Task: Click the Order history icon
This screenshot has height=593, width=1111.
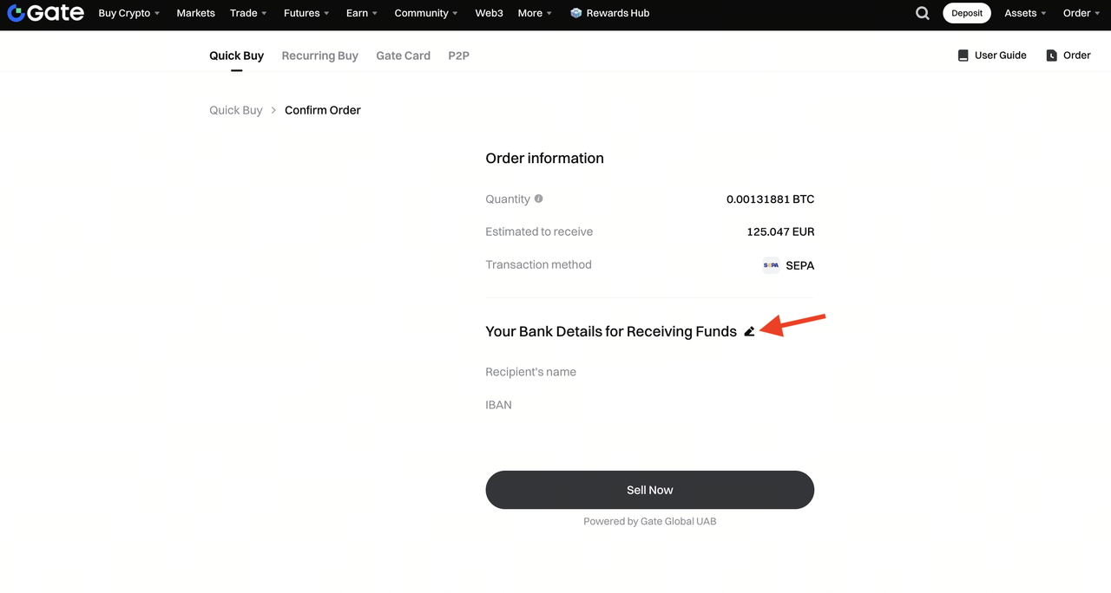Action: pyautogui.click(x=1051, y=55)
